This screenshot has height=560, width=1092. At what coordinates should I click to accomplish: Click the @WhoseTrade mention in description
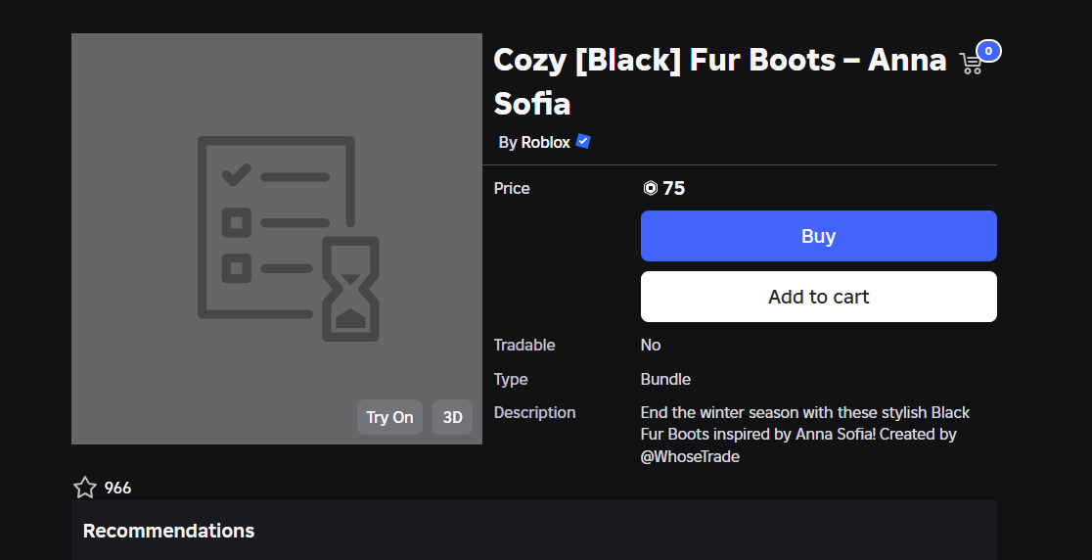coord(690,456)
